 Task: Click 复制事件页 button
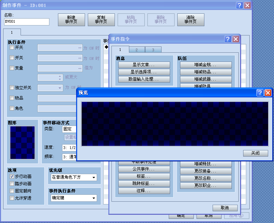coord(101,20)
